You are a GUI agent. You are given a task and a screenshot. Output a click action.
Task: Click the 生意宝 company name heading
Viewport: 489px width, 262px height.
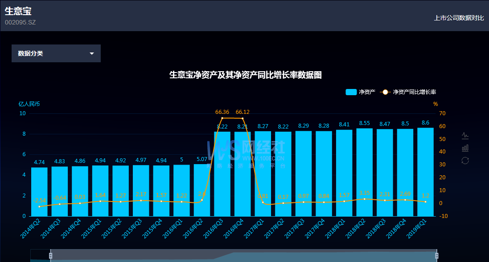[18, 11]
